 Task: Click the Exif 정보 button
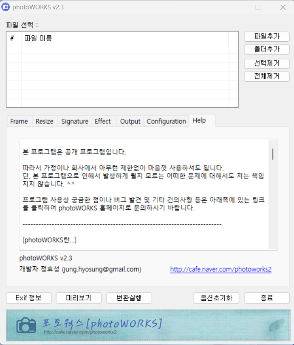coord(29,298)
